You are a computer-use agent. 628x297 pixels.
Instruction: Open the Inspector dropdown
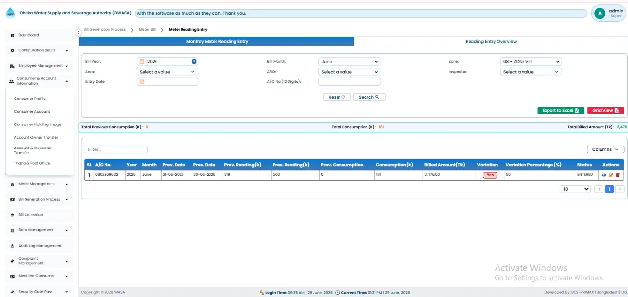pyautogui.click(x=531, y=72)
